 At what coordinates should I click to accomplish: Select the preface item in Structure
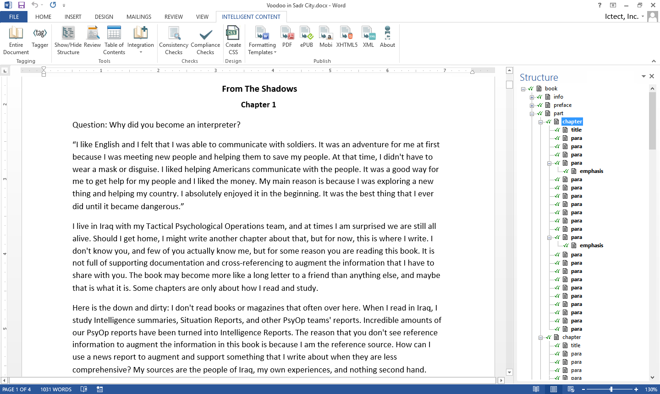pos(562,105)
